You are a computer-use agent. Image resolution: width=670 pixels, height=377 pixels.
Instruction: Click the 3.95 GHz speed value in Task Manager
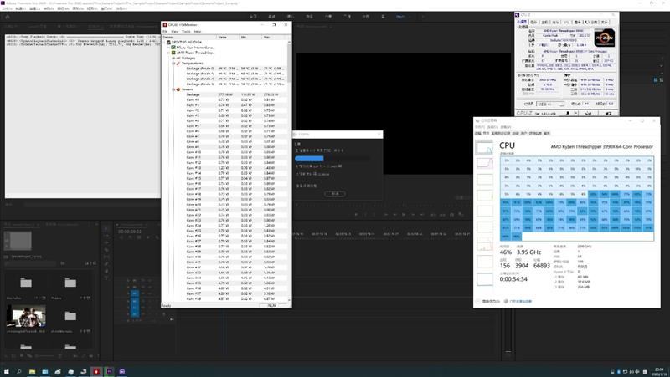pos(528,252)
